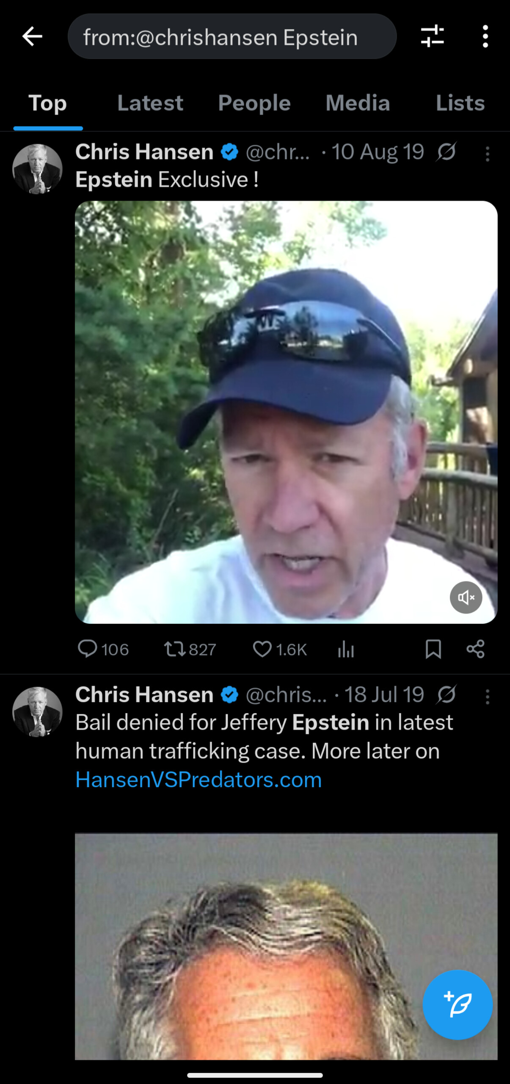Open more options for 18 Jul 19 tweet
The height and width of the screenshot is (1084, 510).
[x=488, y=697]
